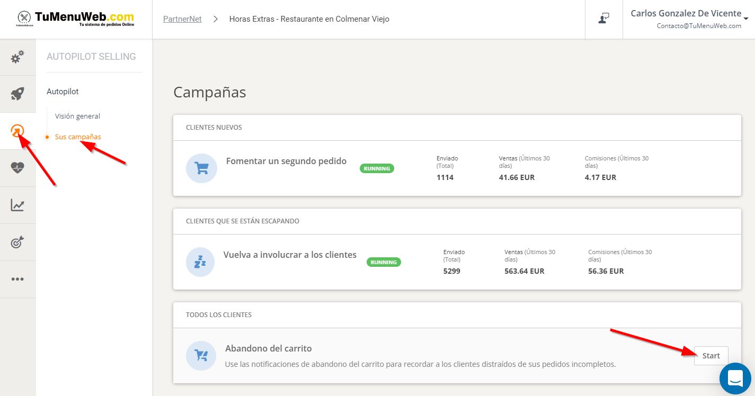755x396 pixels.
Task: Click the gears settings sidebar icon
Action: point(17,57)
